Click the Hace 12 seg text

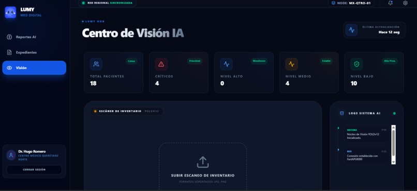click(x=389, y=32)
